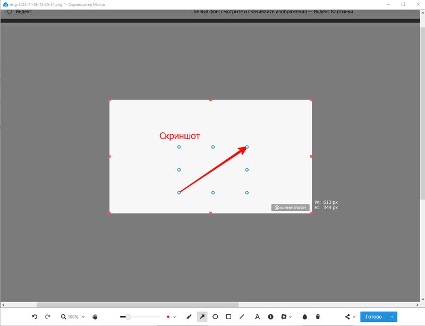Select the rectangle shape tool
Image resolution: width=425 pixels, height=326 pixels.
tap(228, 317)
